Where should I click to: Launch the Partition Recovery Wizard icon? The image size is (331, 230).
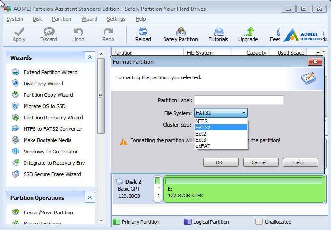pyautogui.click(x=16, y=118)
